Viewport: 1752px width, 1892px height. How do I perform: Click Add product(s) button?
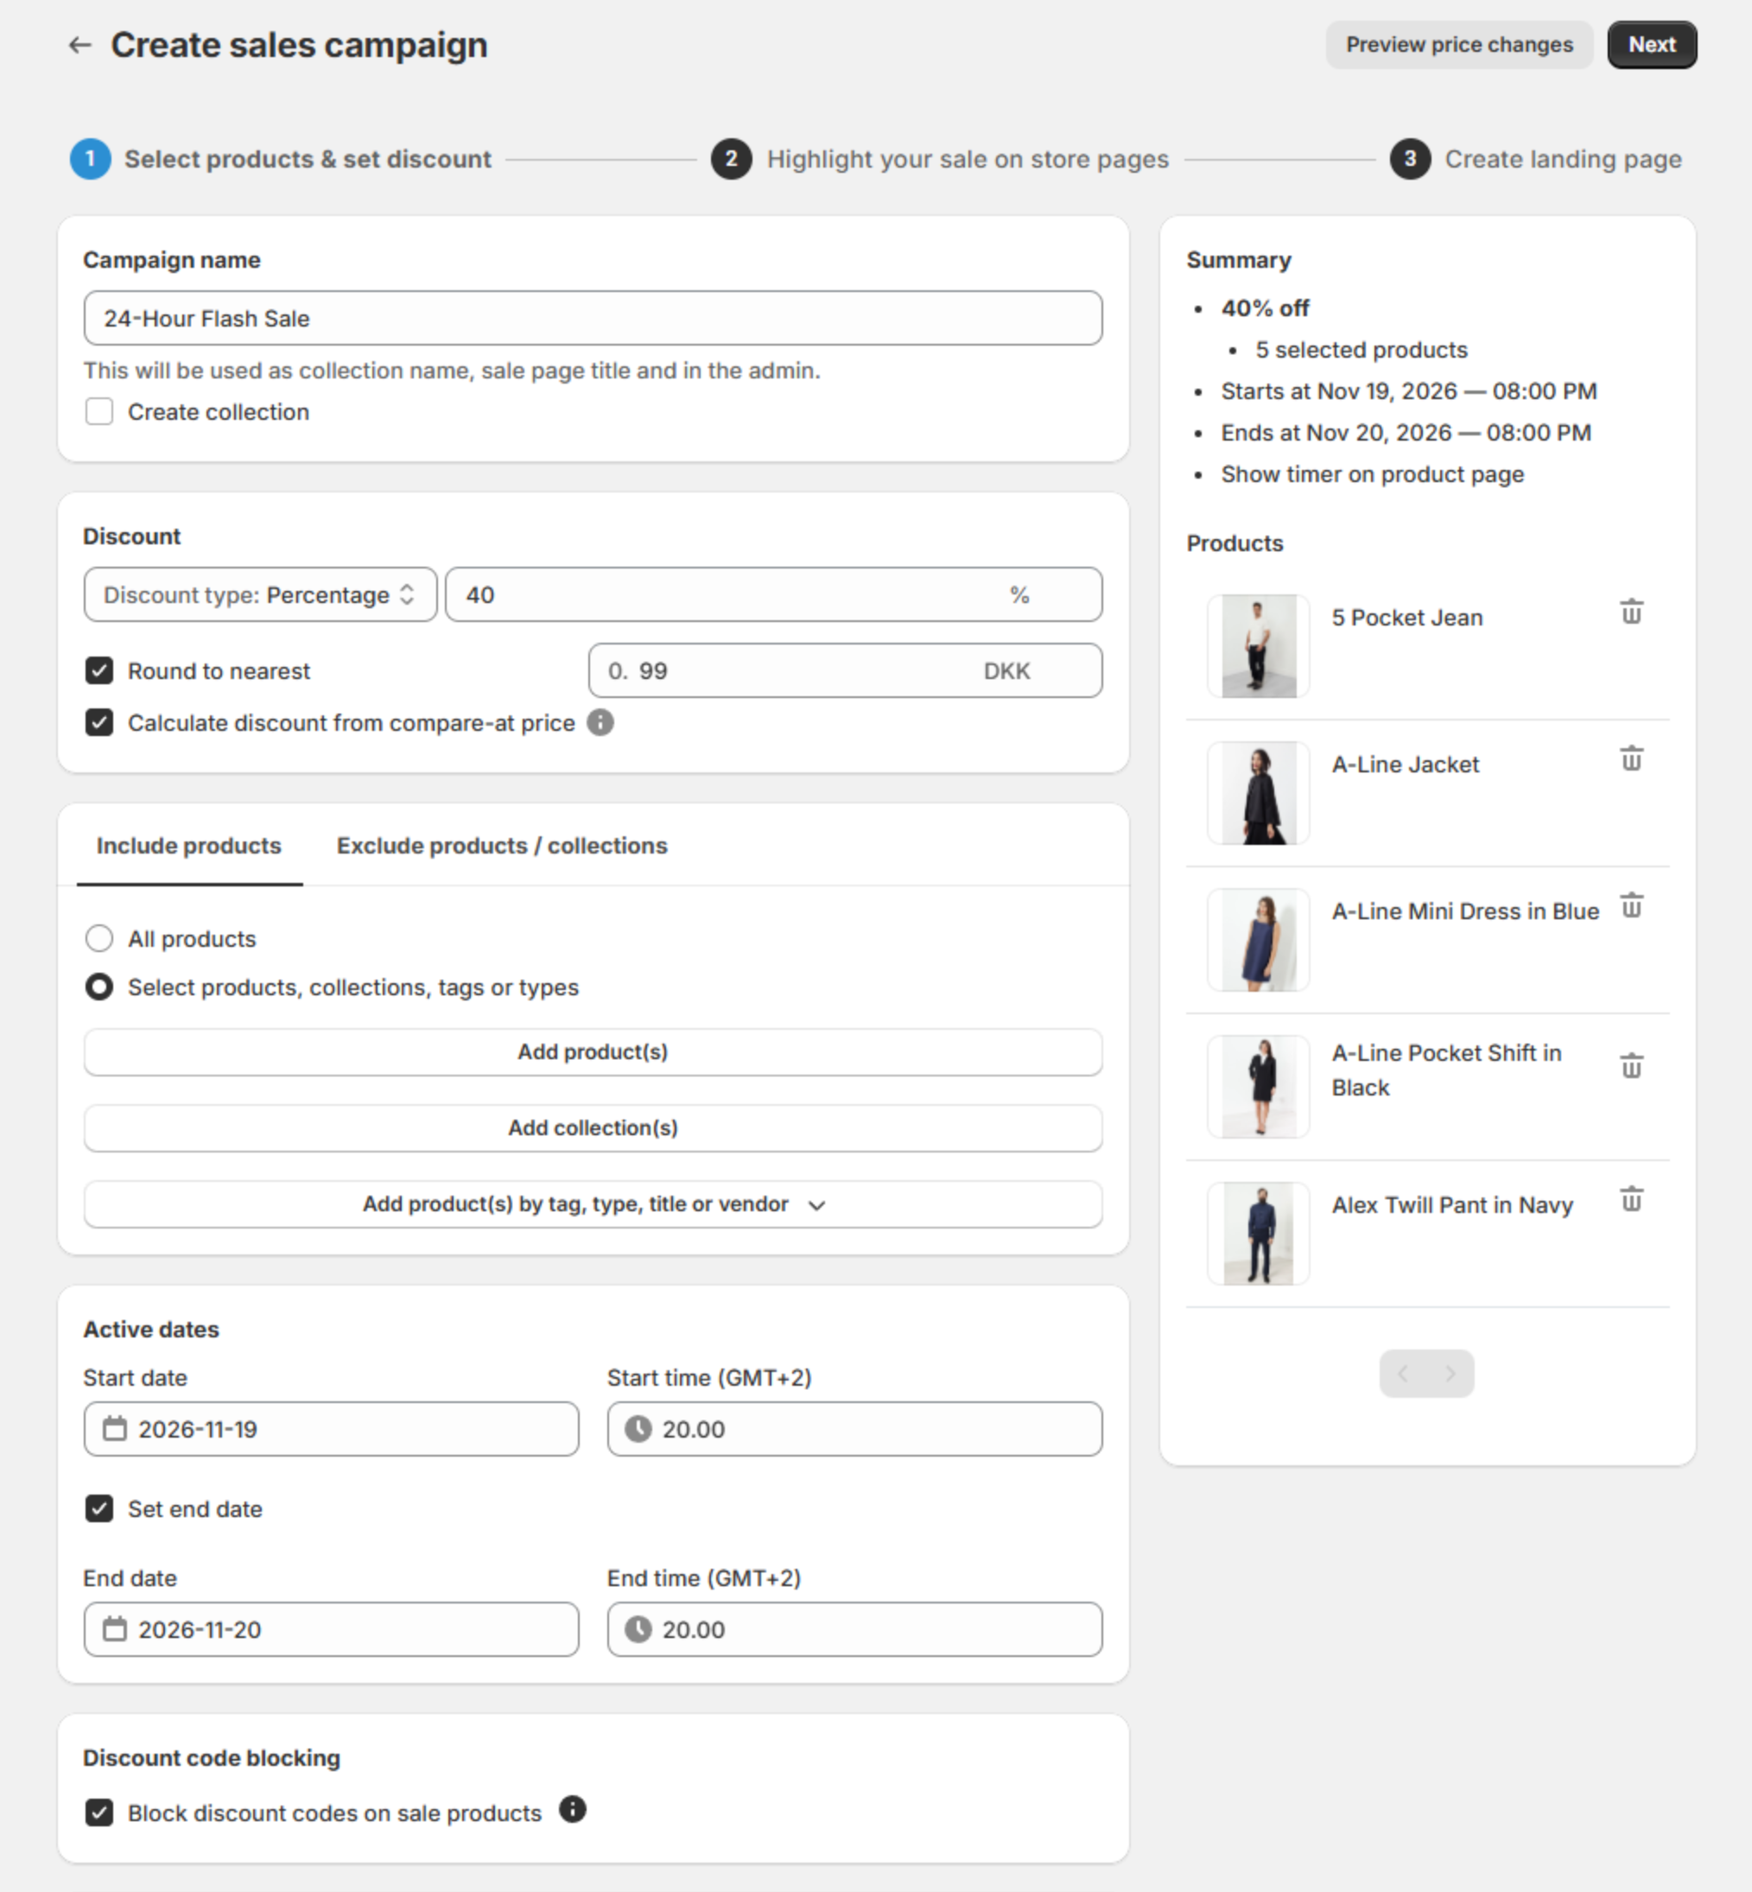coord(594,1052)
